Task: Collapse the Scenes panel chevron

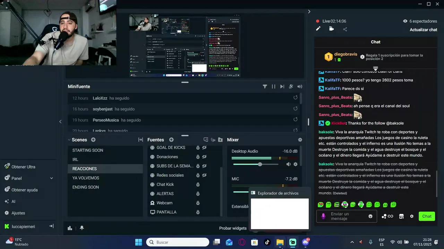Action: tap(69, 140)
